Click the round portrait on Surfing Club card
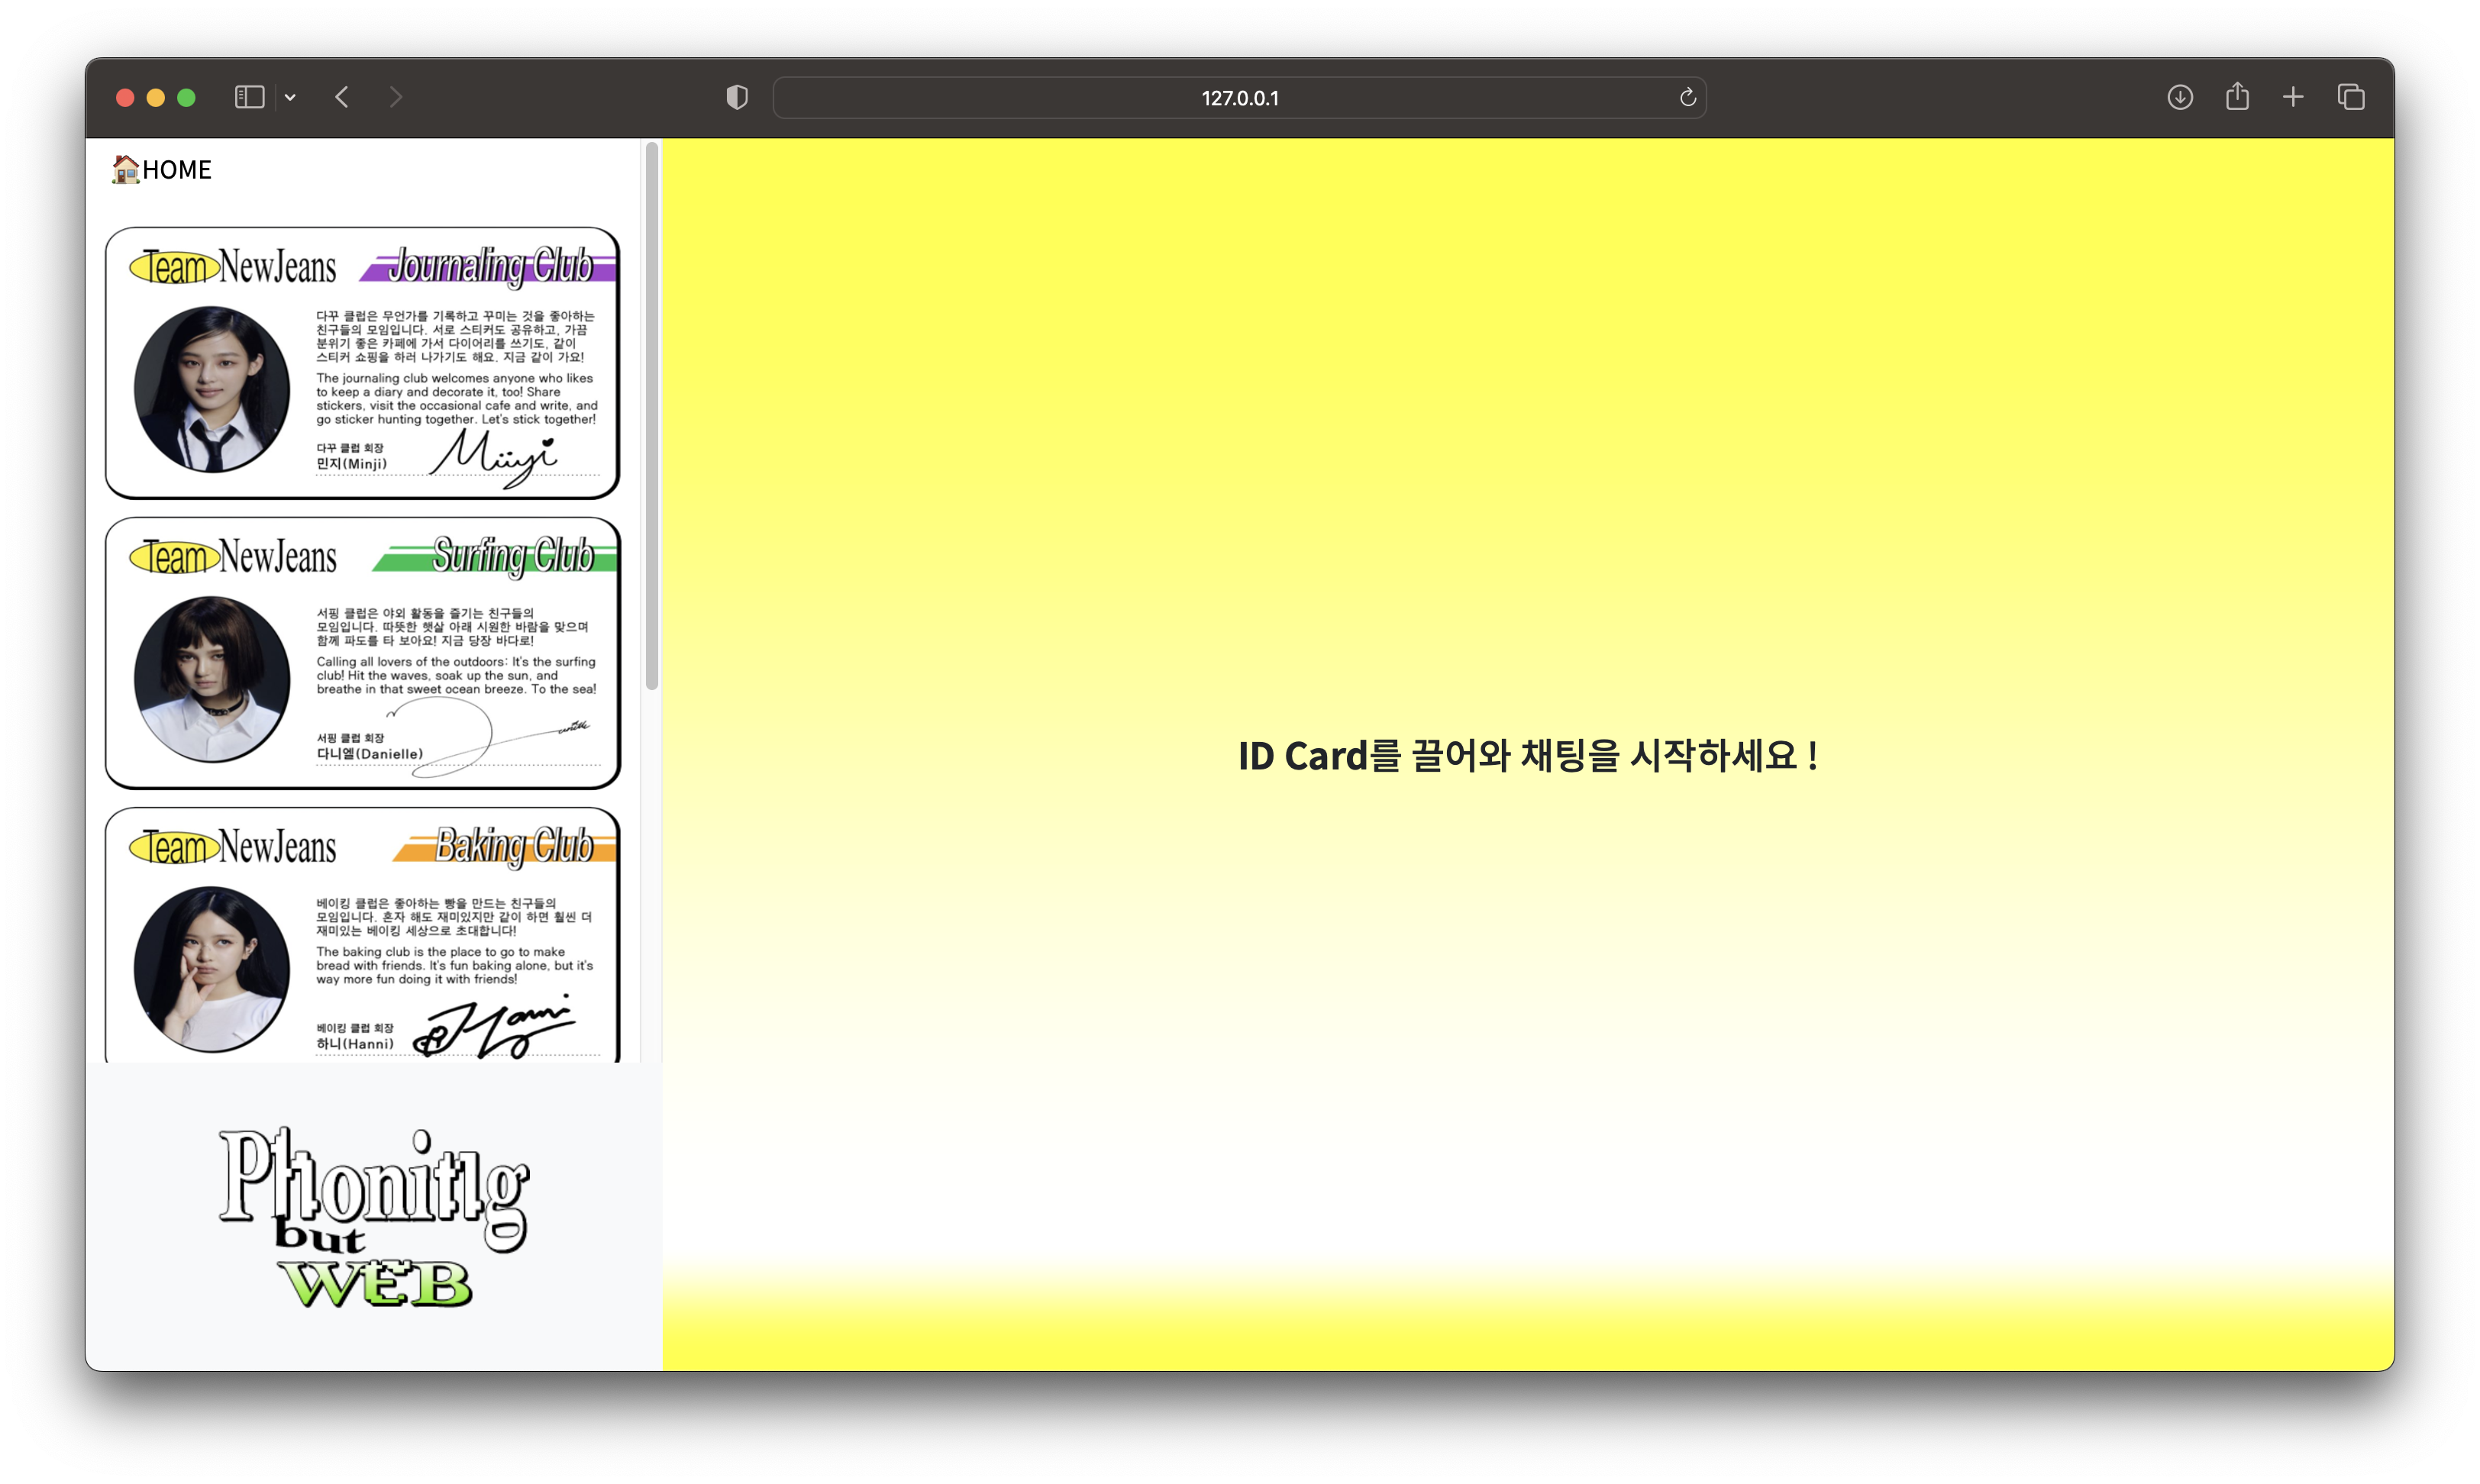Viewport: 2480px width, 1484px height. point(212,679)
